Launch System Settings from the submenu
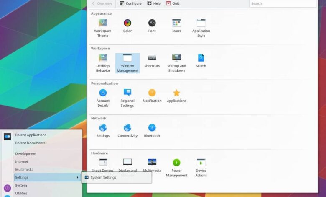 (x=117, y=177)
